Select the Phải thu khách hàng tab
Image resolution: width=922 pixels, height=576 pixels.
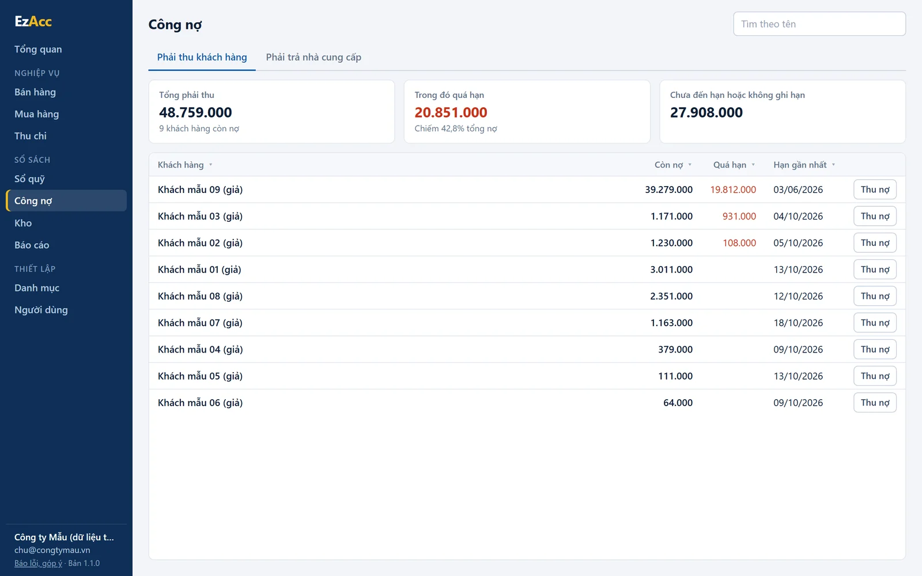pos(202,57)
